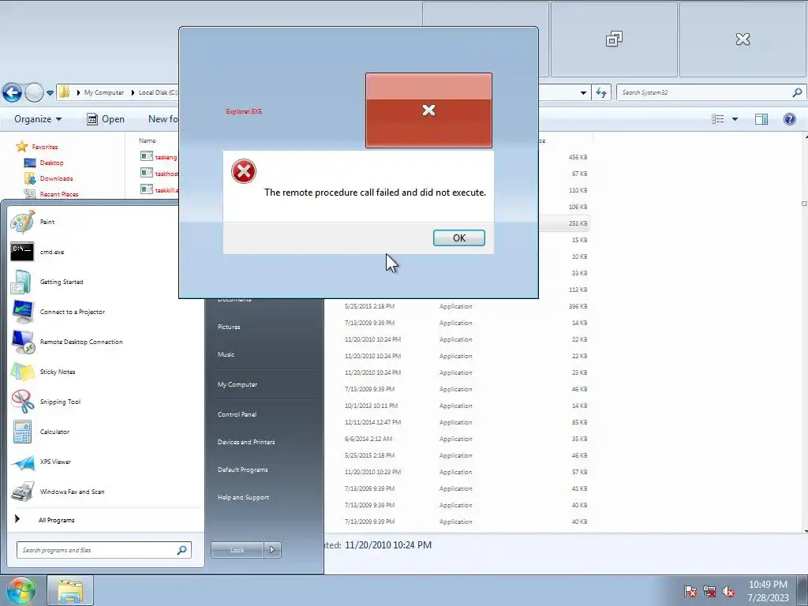The width and height of the screenshot is (808, 606).
Task: Click the Lock button in Start menu
Action: (237, 550)
